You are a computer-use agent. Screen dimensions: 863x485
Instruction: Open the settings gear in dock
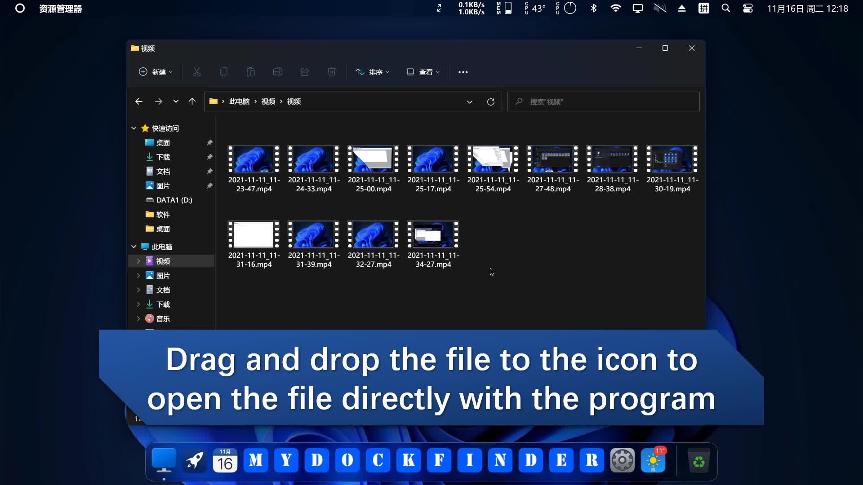tap(622, 460)
